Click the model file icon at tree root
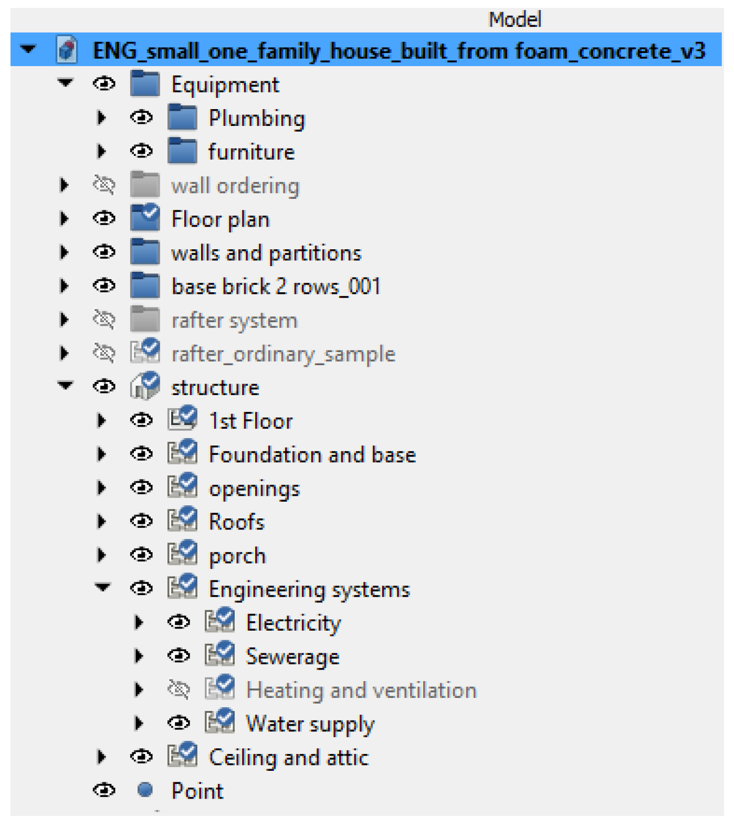Viewport: 734px width, 828px height. click(67, 50)
